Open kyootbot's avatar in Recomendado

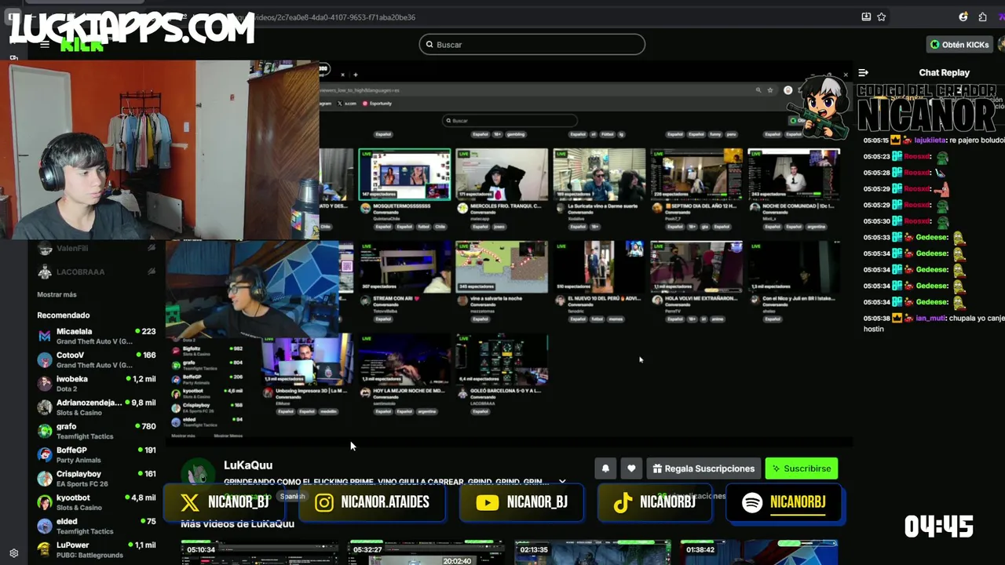click(x=45, y=502)
